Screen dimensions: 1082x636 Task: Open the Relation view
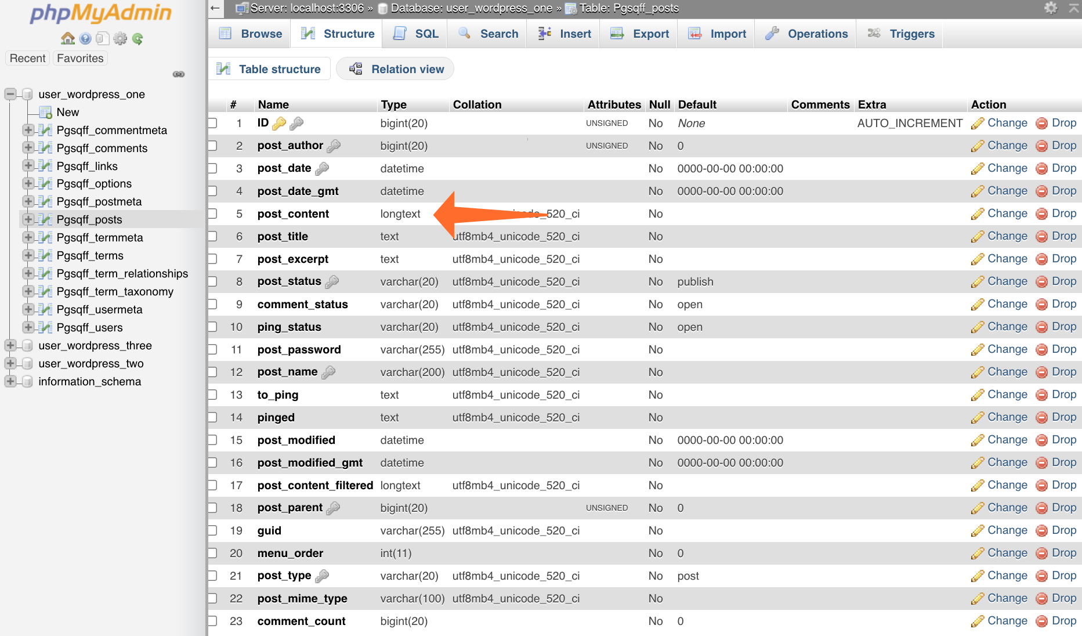(396, 69)
